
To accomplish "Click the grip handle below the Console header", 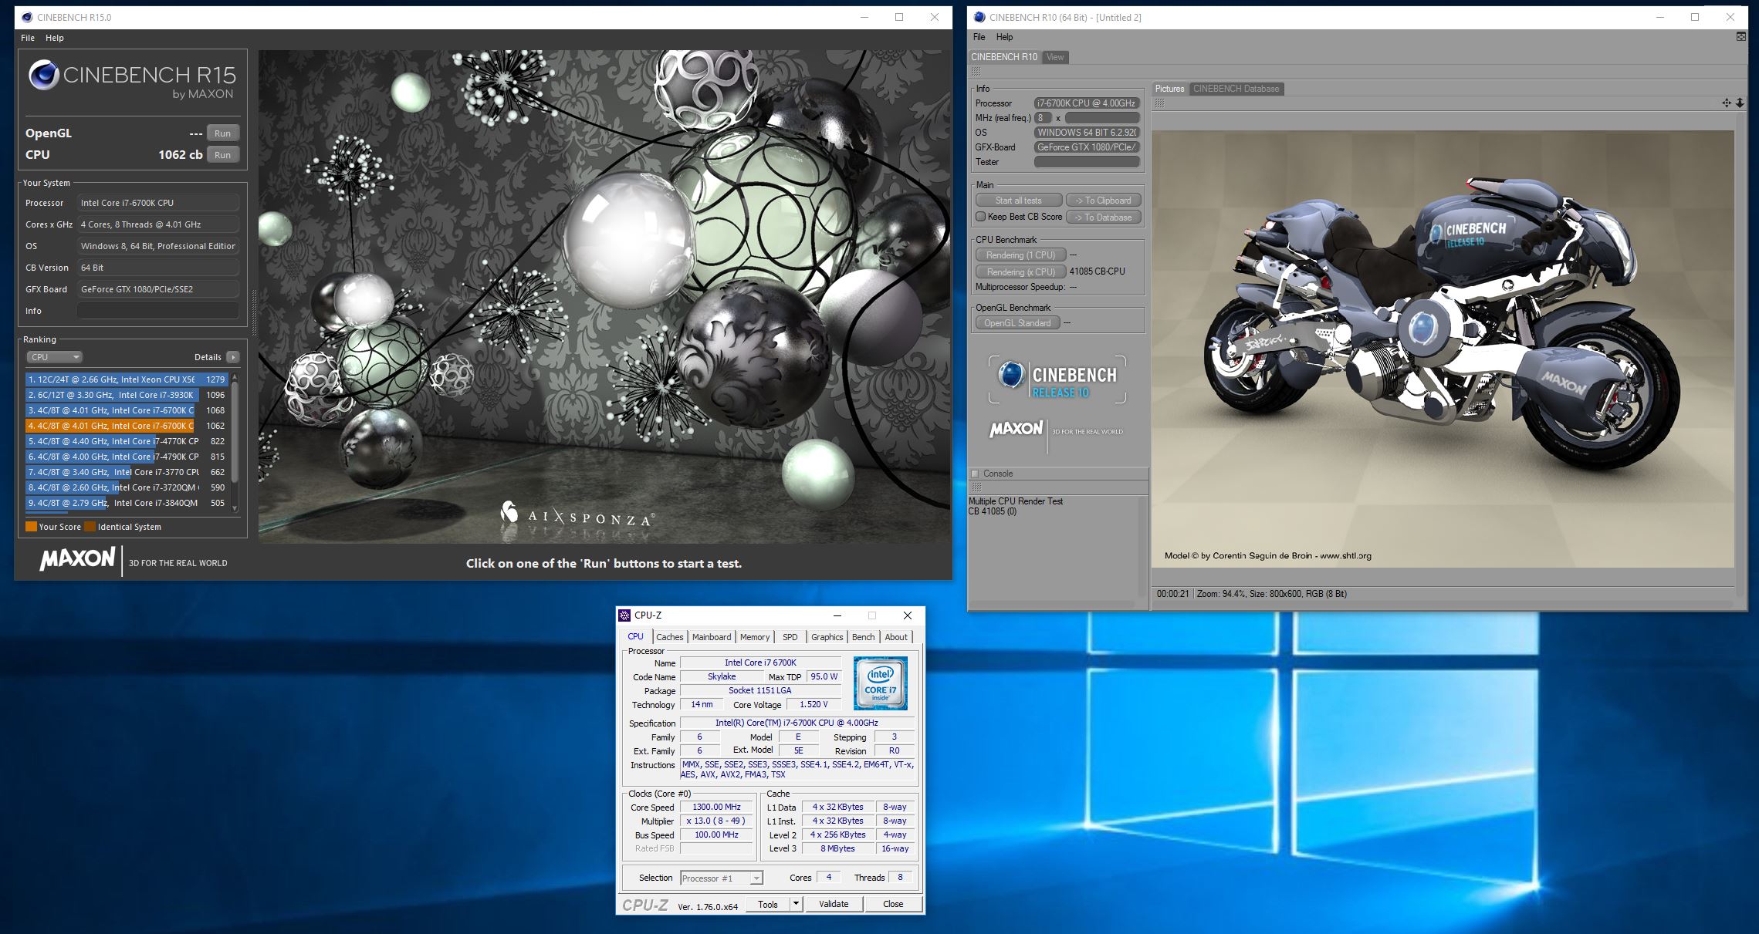I will click(x=976, y=487).
